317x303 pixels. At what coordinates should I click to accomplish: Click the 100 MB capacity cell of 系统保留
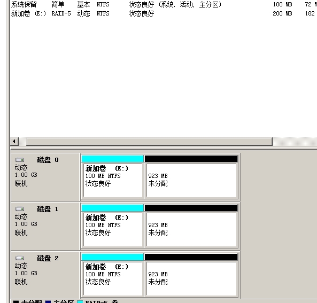[282, 4]
